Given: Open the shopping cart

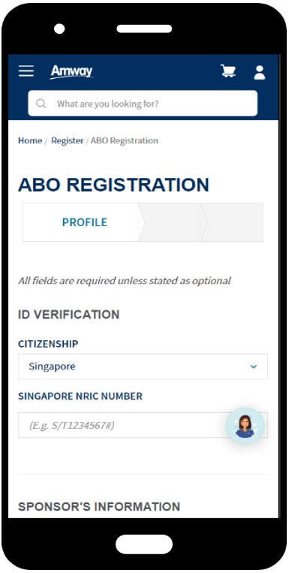Looking at the screenshot, I should [228, 71].
